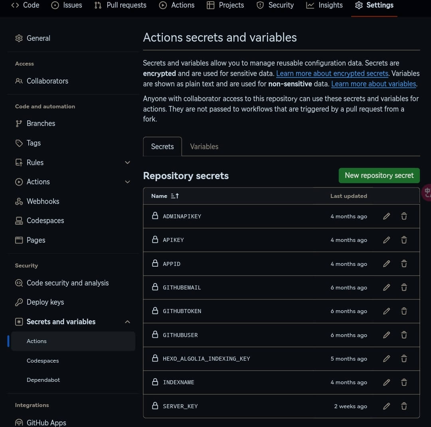Delete the INDEXNAME secret via trash icon

tap(404, 382)
